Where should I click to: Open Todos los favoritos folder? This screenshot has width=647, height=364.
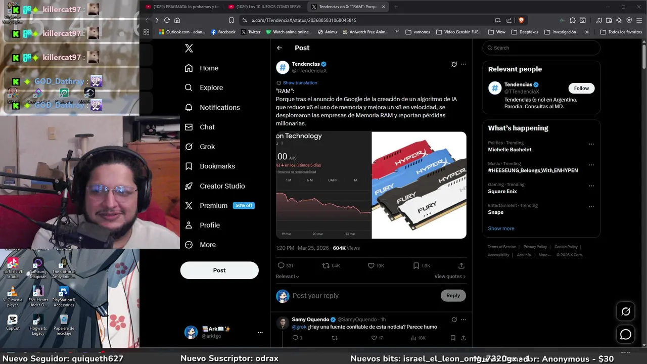(621, 32)
